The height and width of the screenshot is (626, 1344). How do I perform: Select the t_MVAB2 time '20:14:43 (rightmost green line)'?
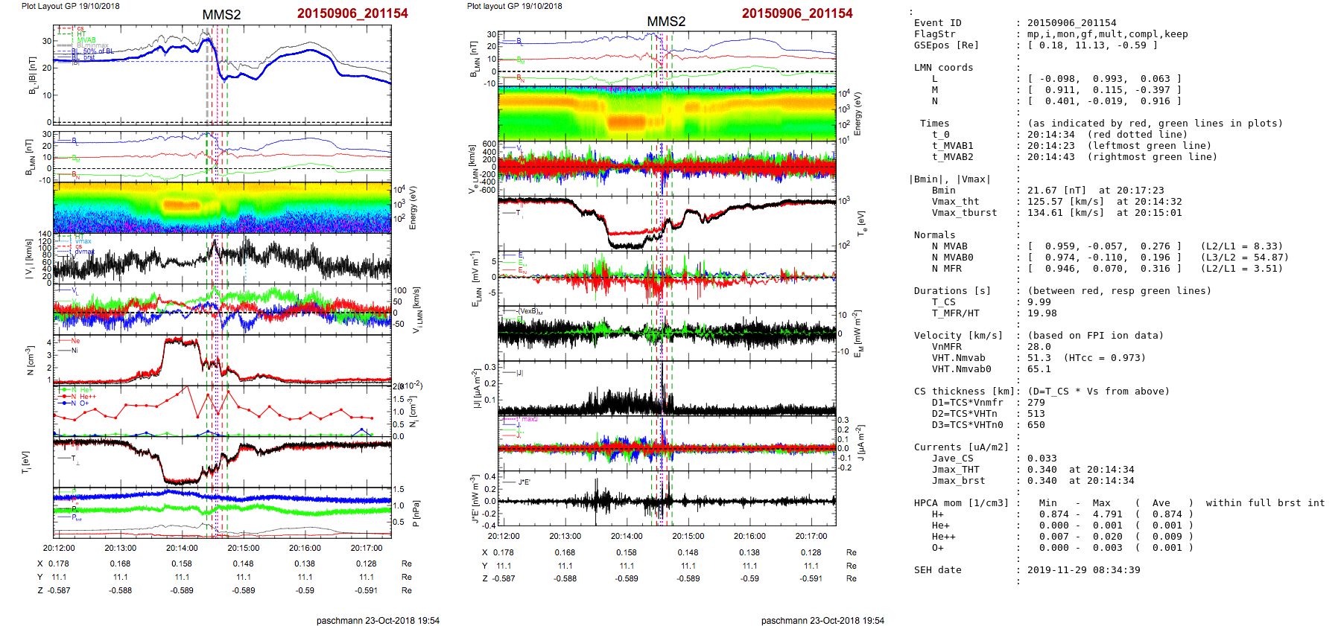1122,157
